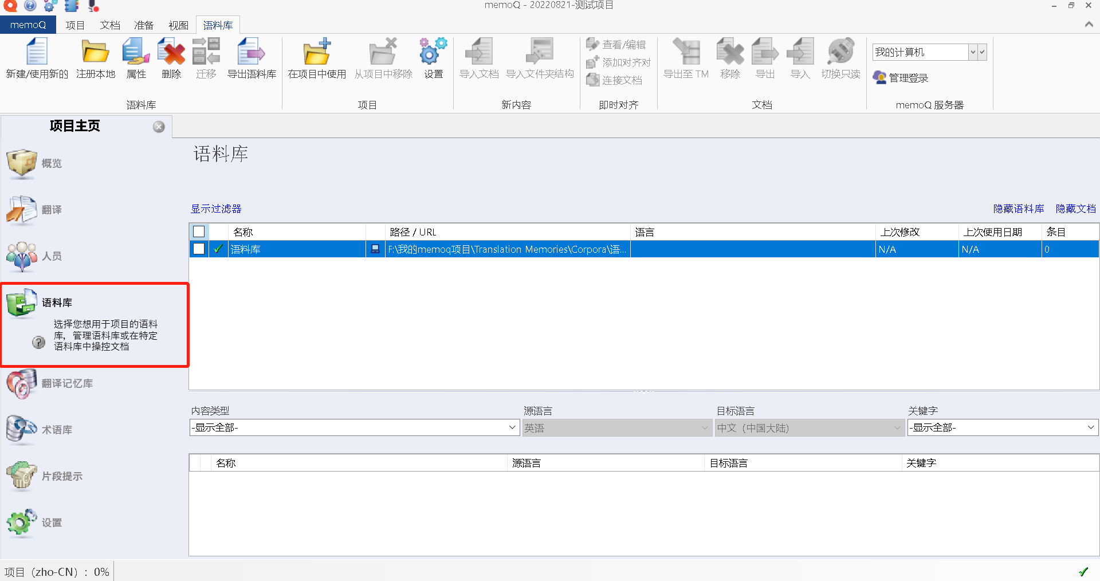Viewport: 1100px width, 581px height.
Task: Sort by 路径 / URL column header
Action: [508, 232]
